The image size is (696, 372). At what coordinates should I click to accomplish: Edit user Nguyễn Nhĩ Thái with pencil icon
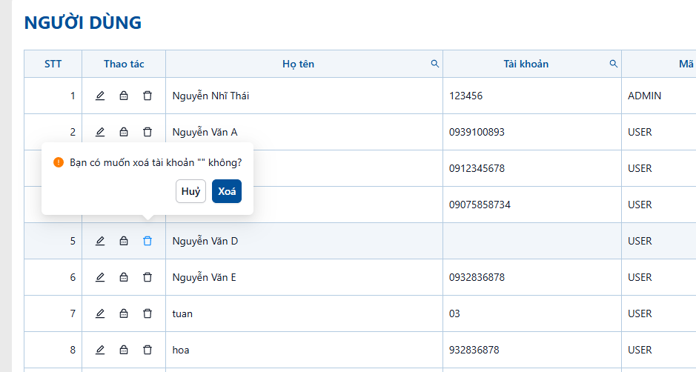click(x=100, y=96)
